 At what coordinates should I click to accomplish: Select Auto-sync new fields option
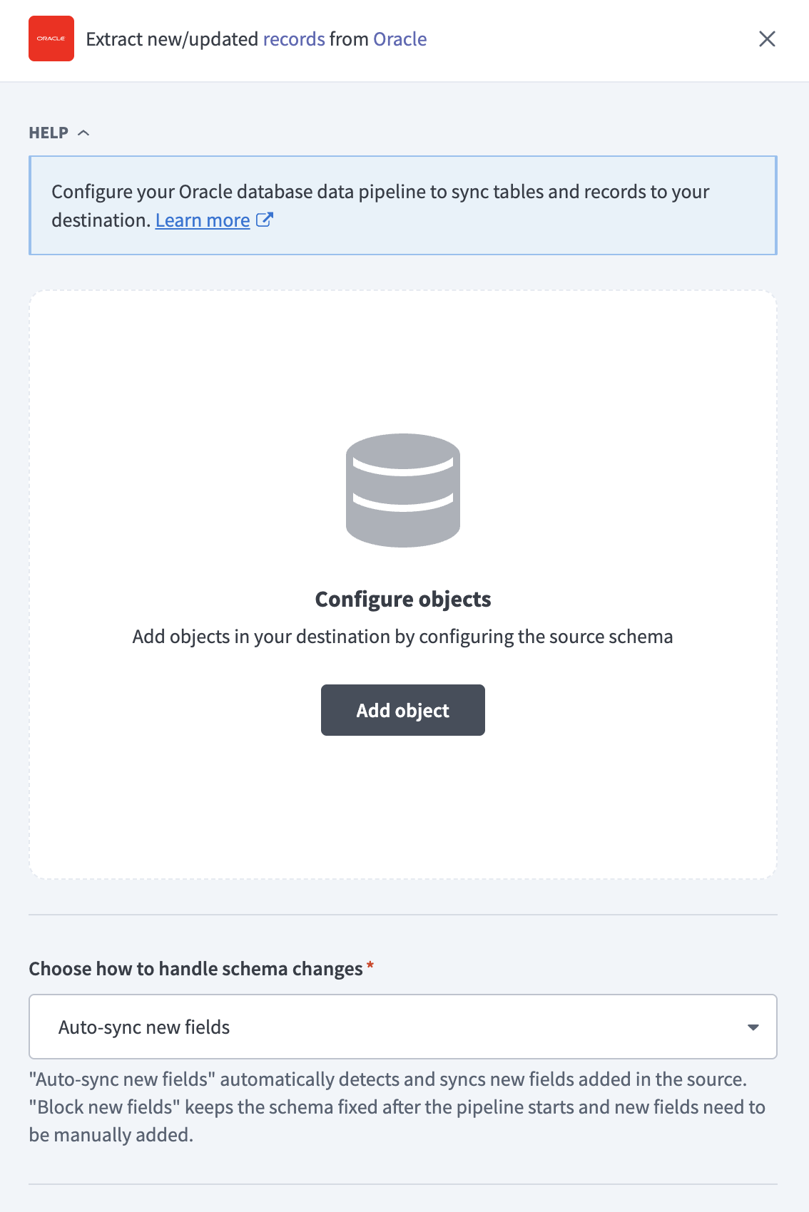[x=144, y=1027]
